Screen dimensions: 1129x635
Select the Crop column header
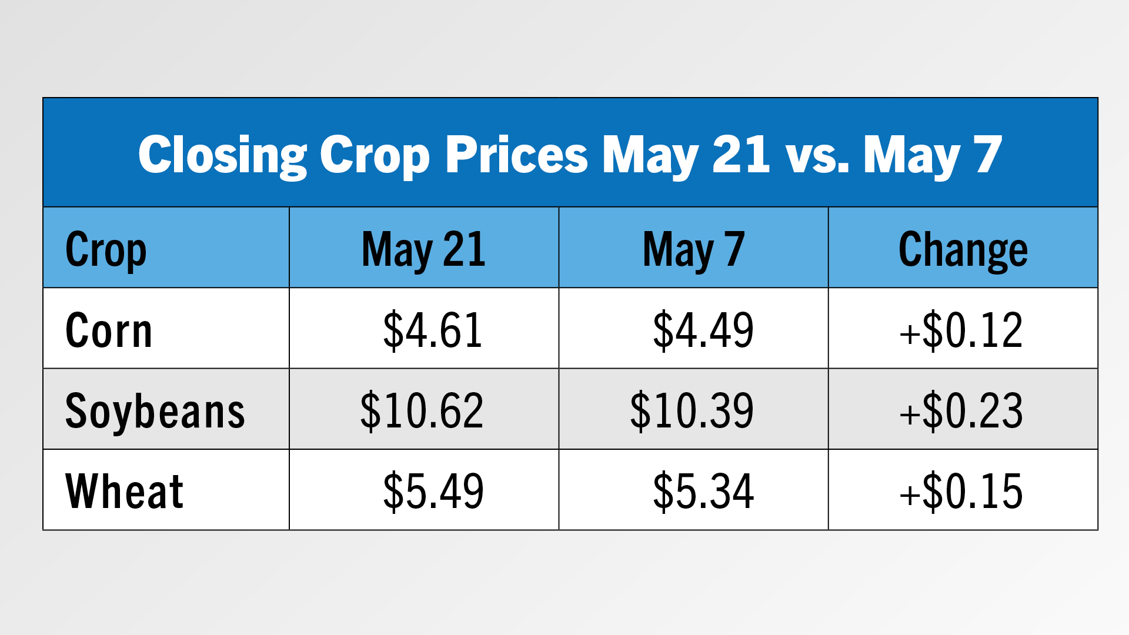click(106, 249)
